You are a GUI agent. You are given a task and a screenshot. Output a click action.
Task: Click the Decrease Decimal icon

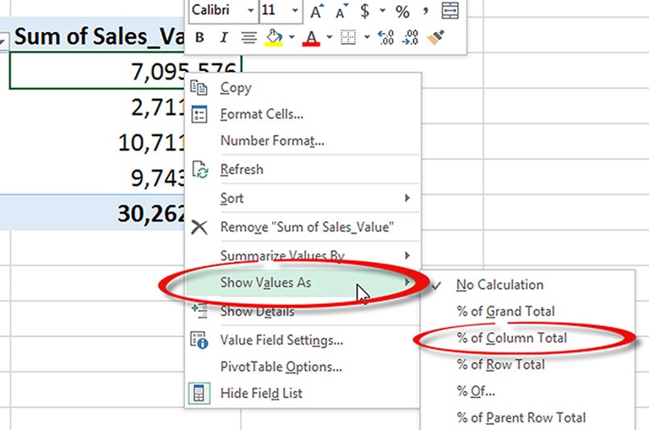point(410,37)
